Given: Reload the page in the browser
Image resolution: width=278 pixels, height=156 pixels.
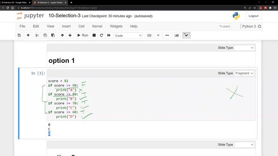Looking at the screenshot, I should pos(8,8).
